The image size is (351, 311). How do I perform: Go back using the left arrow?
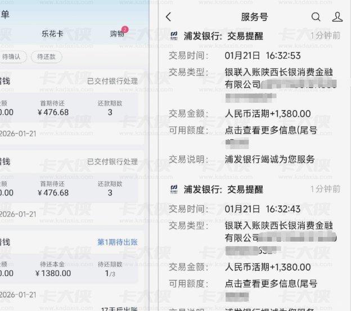pos(168,17)
